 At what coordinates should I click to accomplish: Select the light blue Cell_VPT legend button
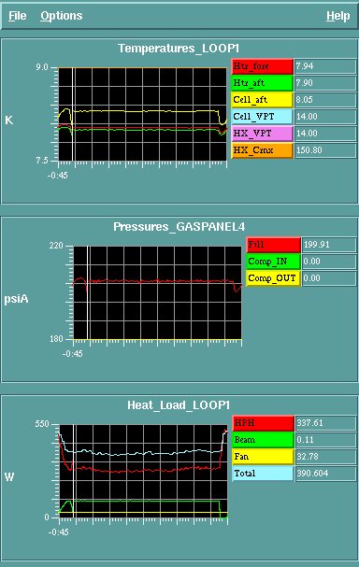[x=263, y=117]
